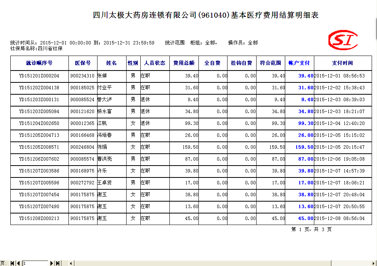377x266 pixels.
Task: Click the 性别 column header
Action: 133,63
